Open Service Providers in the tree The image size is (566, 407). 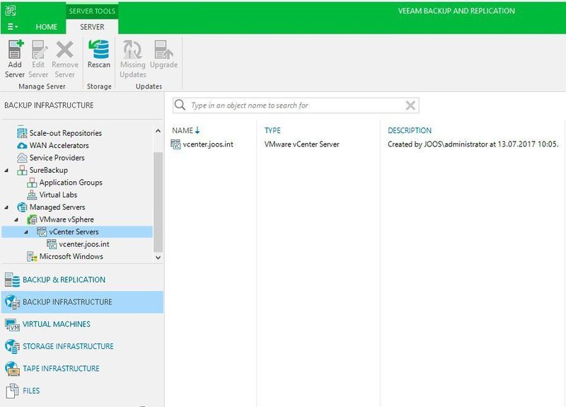coord(57,158)
